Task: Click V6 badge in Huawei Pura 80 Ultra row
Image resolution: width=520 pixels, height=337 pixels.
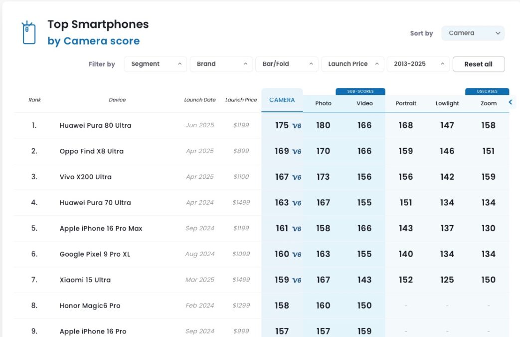Action: 297,126
